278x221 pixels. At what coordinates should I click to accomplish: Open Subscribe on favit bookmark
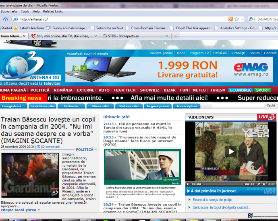107,28
